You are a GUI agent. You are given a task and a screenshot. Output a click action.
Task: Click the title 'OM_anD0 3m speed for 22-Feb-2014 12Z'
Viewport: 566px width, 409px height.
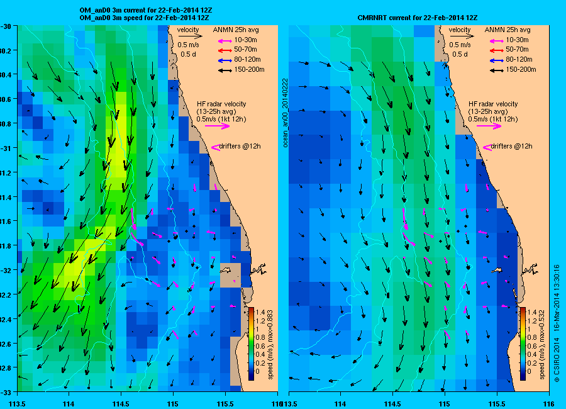[144, 18]
